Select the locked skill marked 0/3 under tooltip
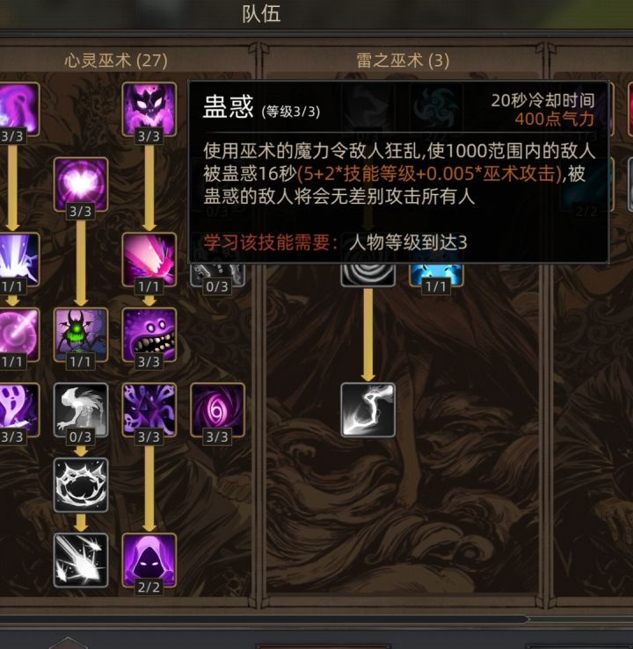Screen dimensions: 633x649 (217, 275)
